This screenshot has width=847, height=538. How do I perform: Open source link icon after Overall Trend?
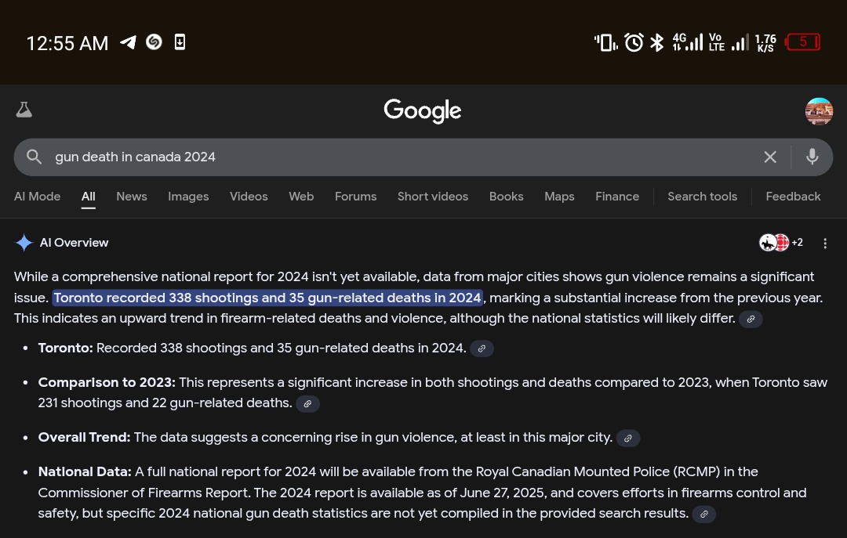[x=627, y=439]
